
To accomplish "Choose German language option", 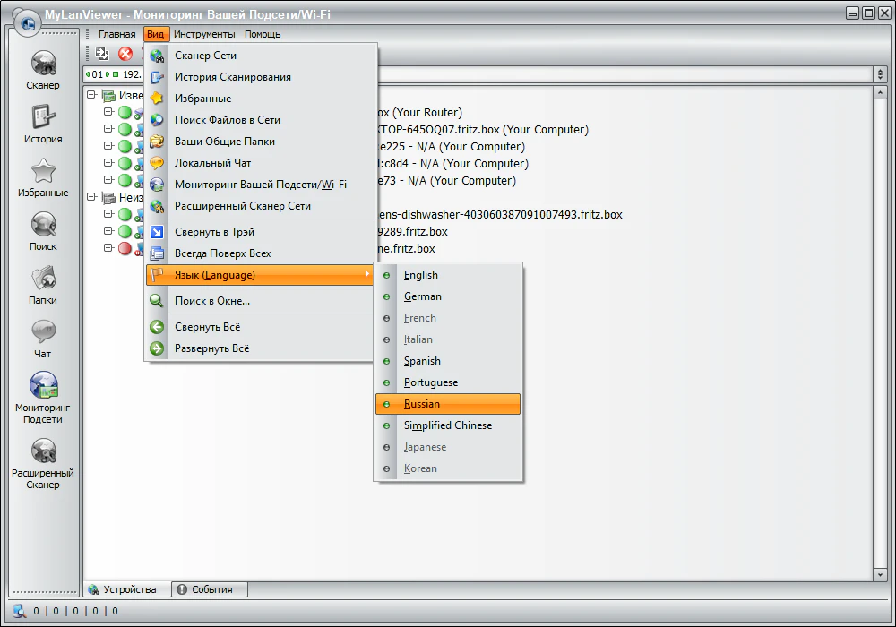I will click(x=422, y=296).
